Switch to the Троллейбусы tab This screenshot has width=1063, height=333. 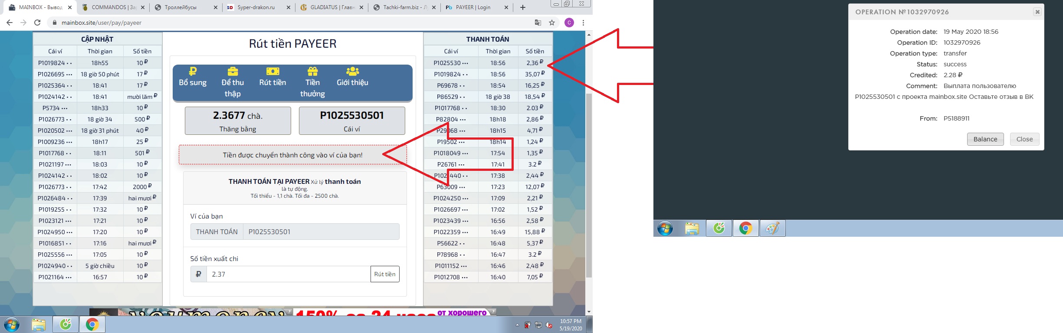[187, 7]
